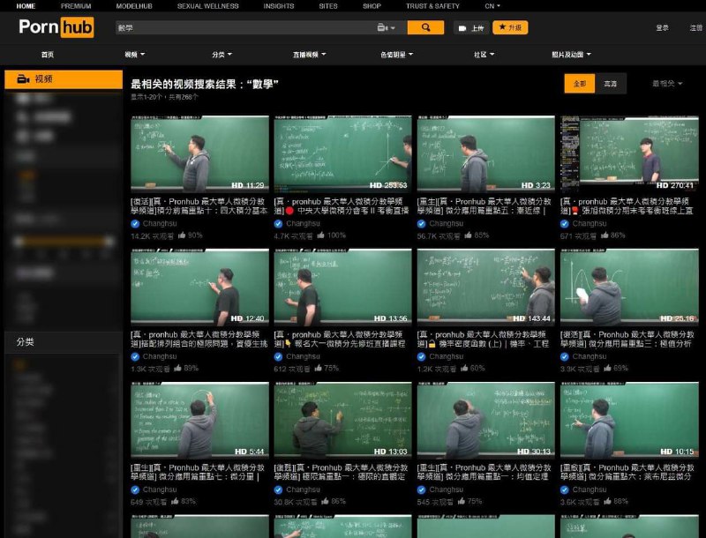Open the Changhsu channel link under the 30:13 video
This screenshot has height=538, width=706.
447,489
